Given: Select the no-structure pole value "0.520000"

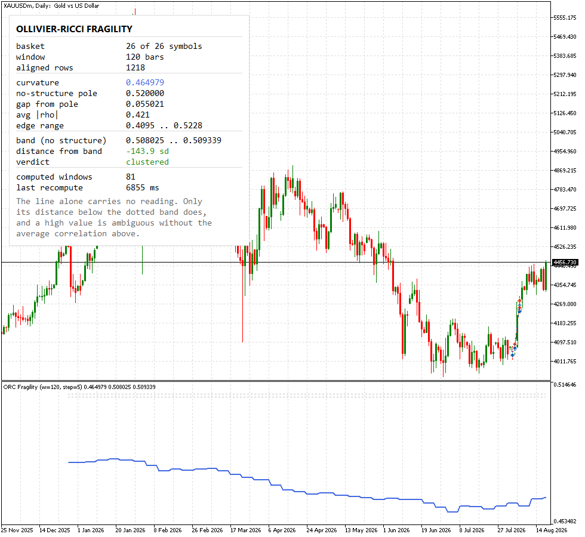Looking at the screenshot, I should click(144, 93).
